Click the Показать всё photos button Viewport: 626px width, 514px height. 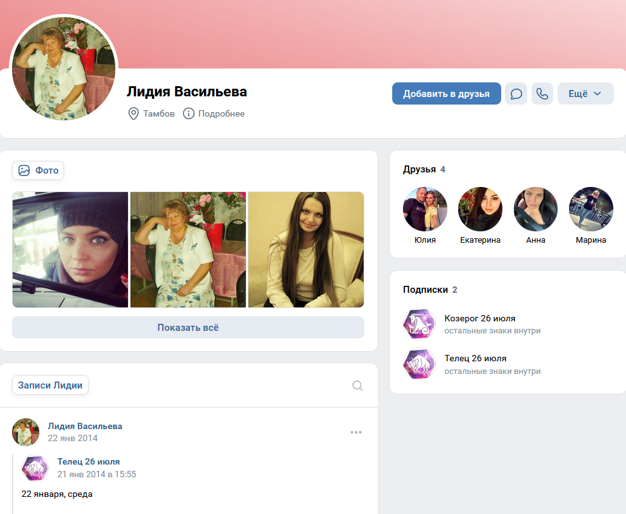(x=188, y=328)
